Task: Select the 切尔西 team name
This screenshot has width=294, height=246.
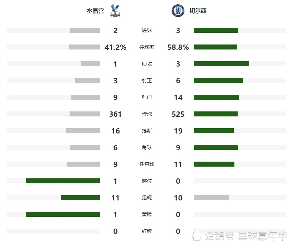Action: pyautogui.click(x=198, y=11)
